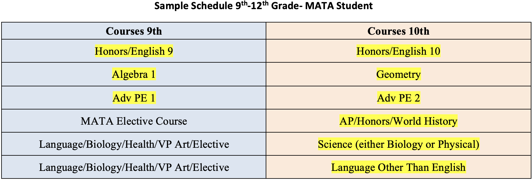Select the Algebra 1 course cell

(x=134, y=74)
